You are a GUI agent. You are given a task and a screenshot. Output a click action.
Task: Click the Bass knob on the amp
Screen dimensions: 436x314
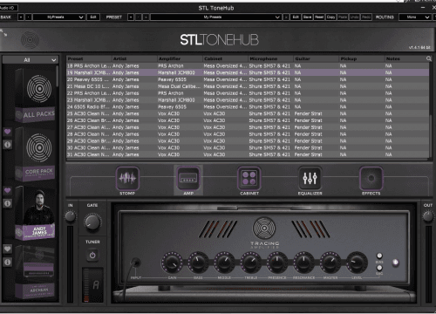(x=198, y=263)
